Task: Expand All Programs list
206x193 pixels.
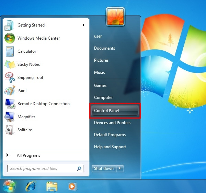Action: tap(28, 155)
